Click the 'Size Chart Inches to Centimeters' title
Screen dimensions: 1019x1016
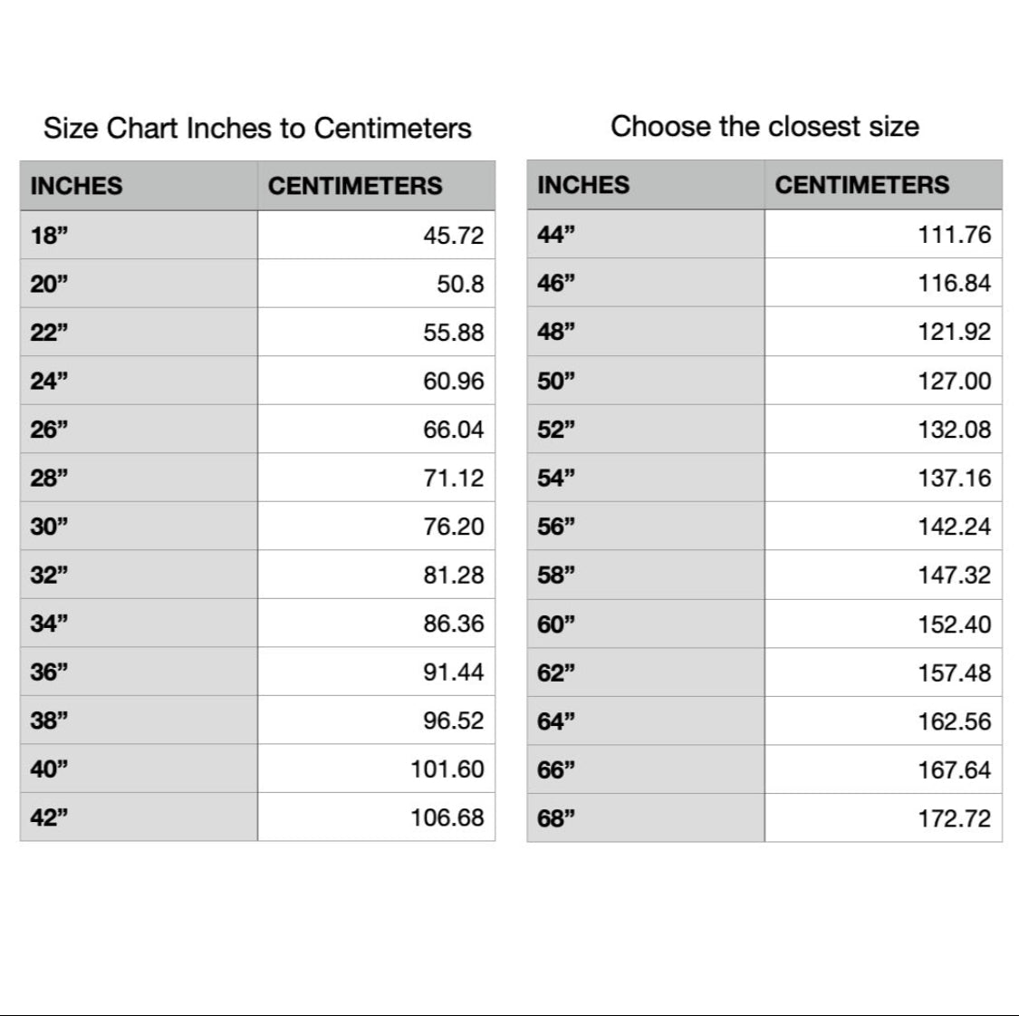(x=257, y=128)
